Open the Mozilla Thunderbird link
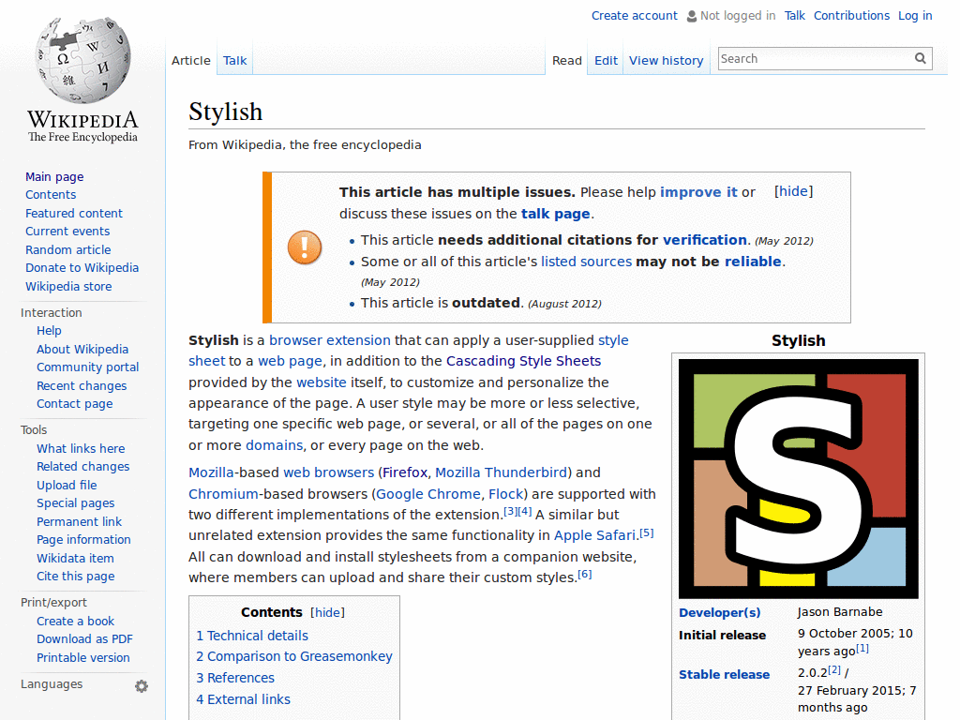 [501, 472]
